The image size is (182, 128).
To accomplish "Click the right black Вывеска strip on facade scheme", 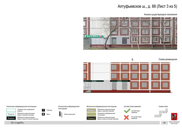I will pos(120,81).
